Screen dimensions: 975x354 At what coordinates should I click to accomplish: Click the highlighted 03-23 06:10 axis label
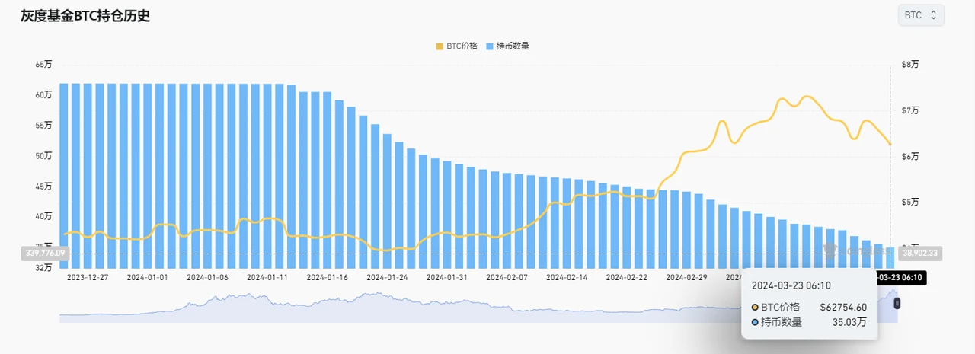pos(910,277)
